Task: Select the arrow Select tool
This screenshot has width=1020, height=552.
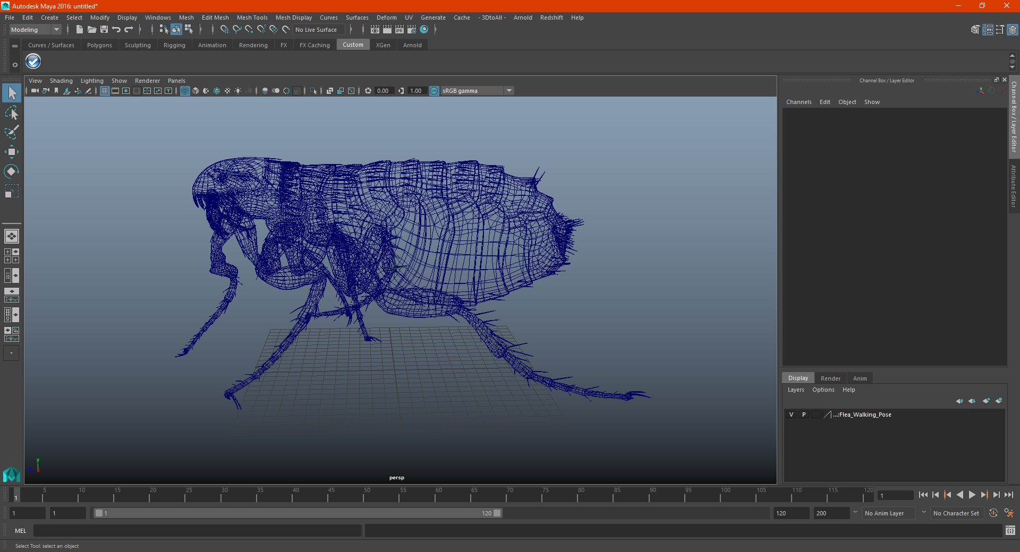Action: (12, 93)
